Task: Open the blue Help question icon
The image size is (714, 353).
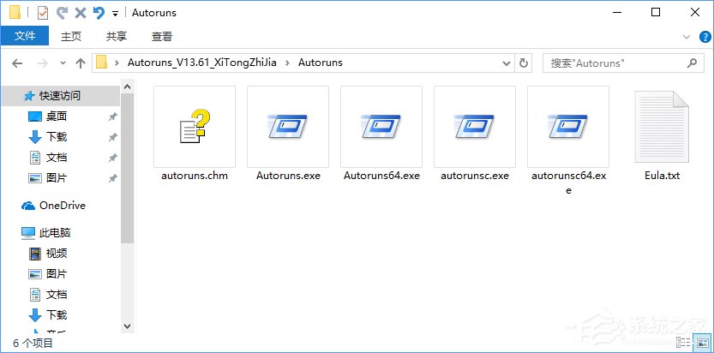Action: pos(705,36)
